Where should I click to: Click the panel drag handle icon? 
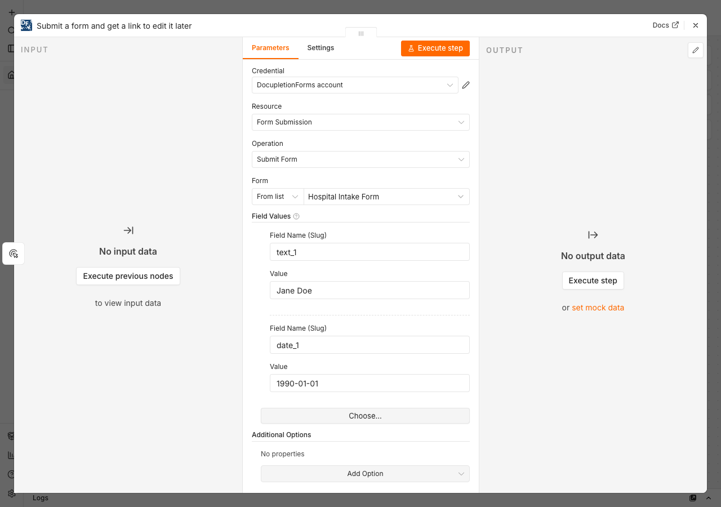(x=361, y=33)
